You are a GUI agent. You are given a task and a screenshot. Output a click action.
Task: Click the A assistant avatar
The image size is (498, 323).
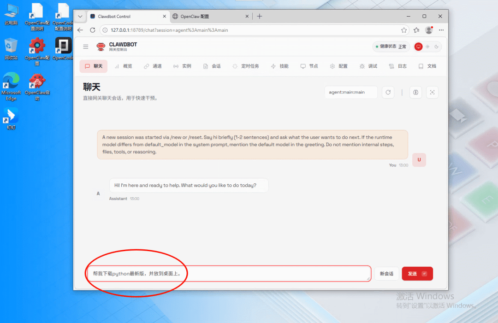coord(98,194)
